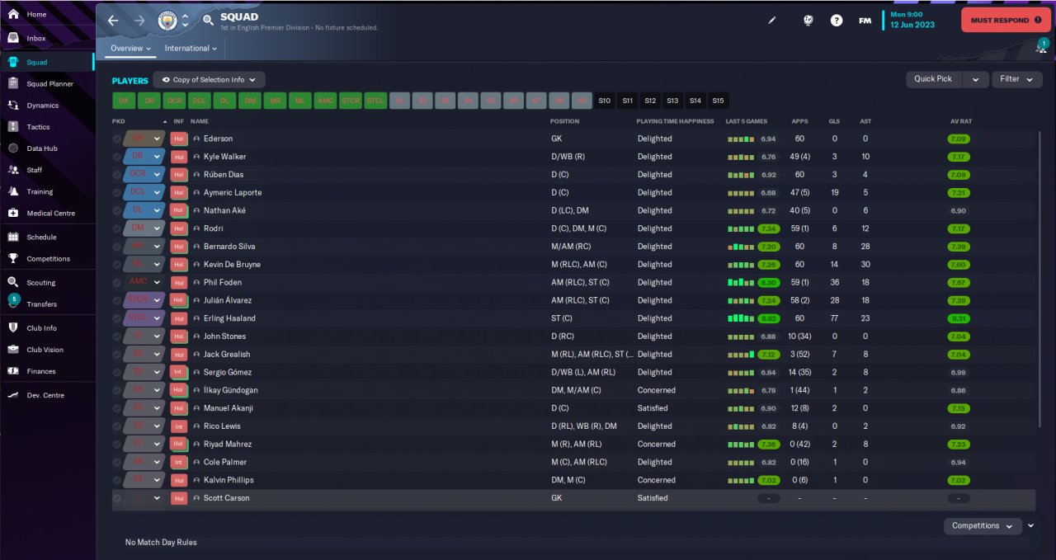
Task: Open club switcher up-down arrows
Action: tap(185, 21)
